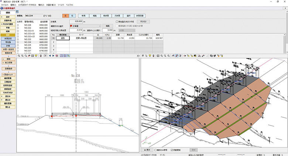Go to next section with blue right arrow
The image size is (288, 156).
click(x=53, y=56)
